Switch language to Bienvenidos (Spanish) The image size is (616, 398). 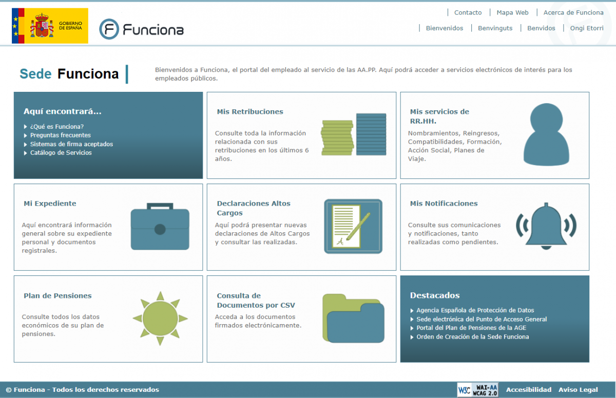tap(445, 28)
